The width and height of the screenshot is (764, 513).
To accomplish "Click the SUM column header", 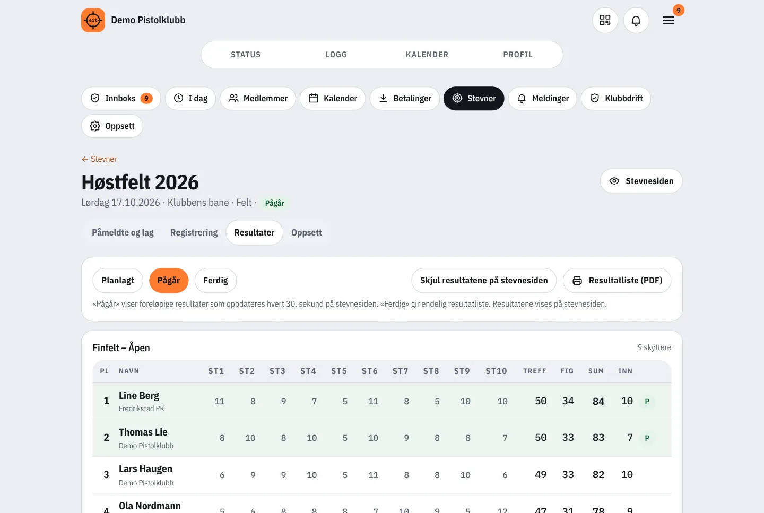I will coord(596,371).
